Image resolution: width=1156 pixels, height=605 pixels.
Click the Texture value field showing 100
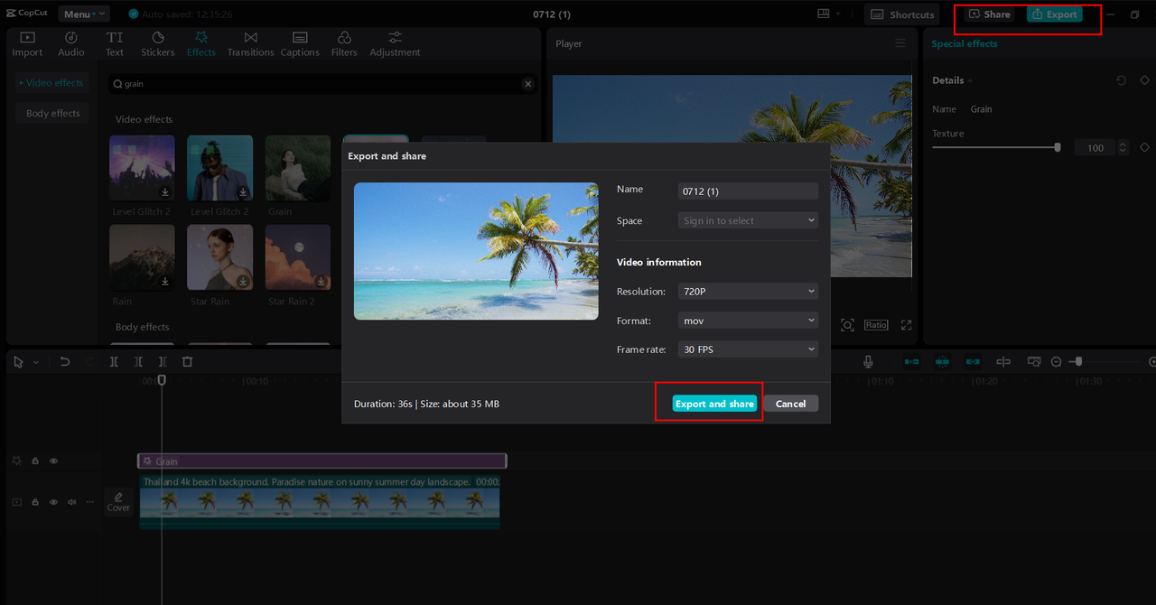tap(1095, 147)
